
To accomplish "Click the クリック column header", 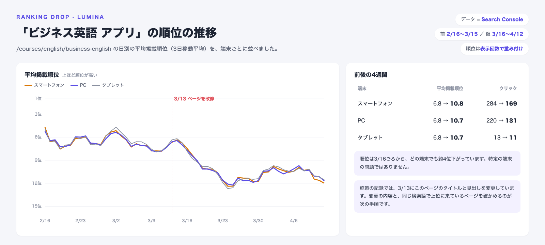I will [508, 88].
